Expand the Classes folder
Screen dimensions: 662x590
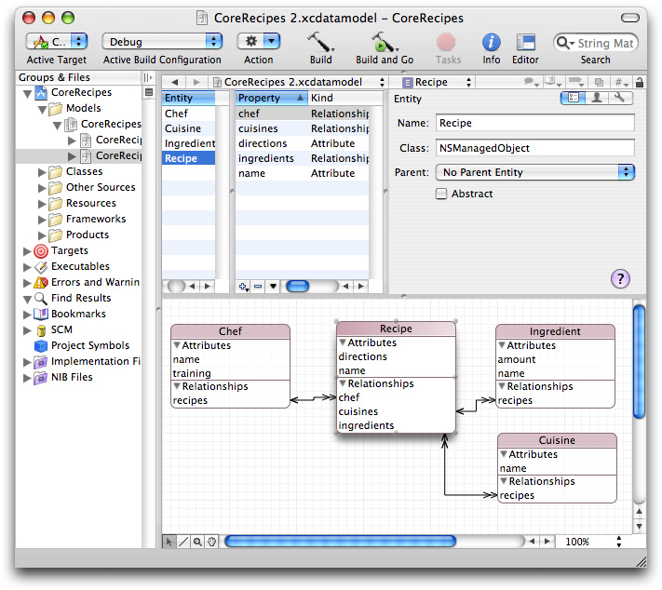point(42,172)
